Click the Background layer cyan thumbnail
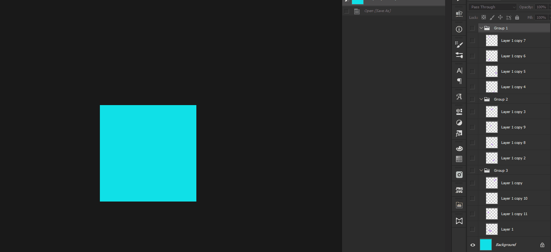Screen dimensions: 551x252 point(485,244)
